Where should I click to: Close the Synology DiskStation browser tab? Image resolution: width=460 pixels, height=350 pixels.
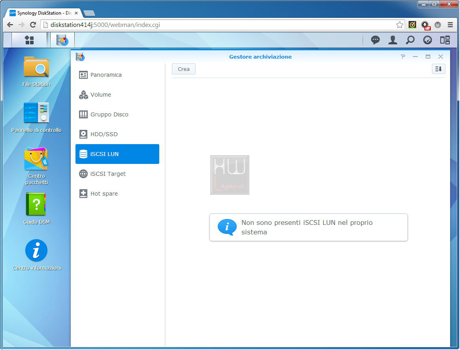point(76,13)
